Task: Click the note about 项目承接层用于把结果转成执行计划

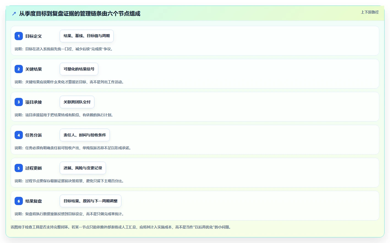Action: 64,115
